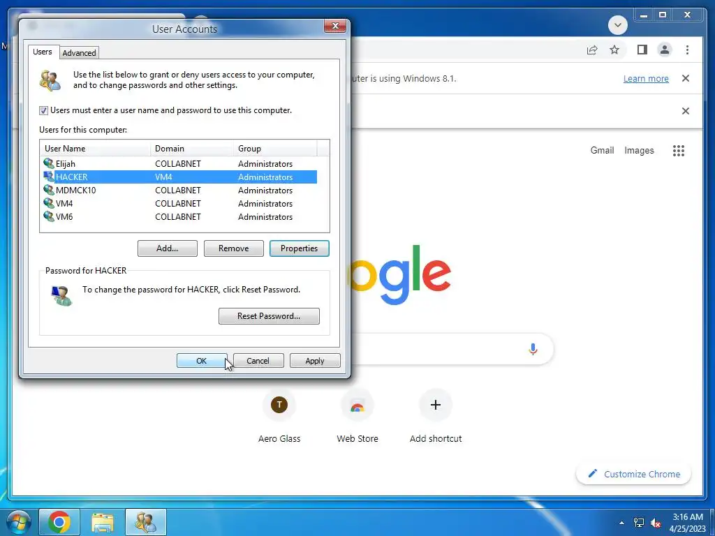Click the Apply button
This screenshot has height=536, width=715.
(x=315, y=361)
